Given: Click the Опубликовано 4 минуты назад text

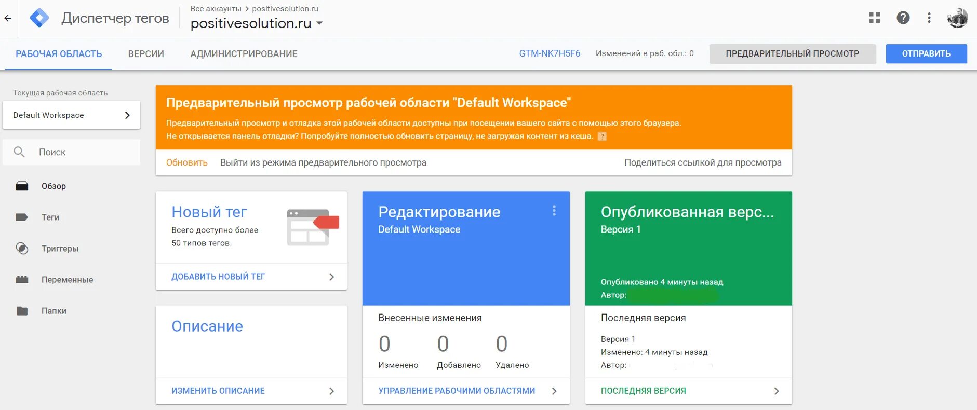Looking at the screenshot, I should [662, 282].
